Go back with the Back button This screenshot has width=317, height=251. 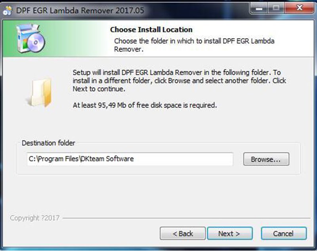point(183,234)
